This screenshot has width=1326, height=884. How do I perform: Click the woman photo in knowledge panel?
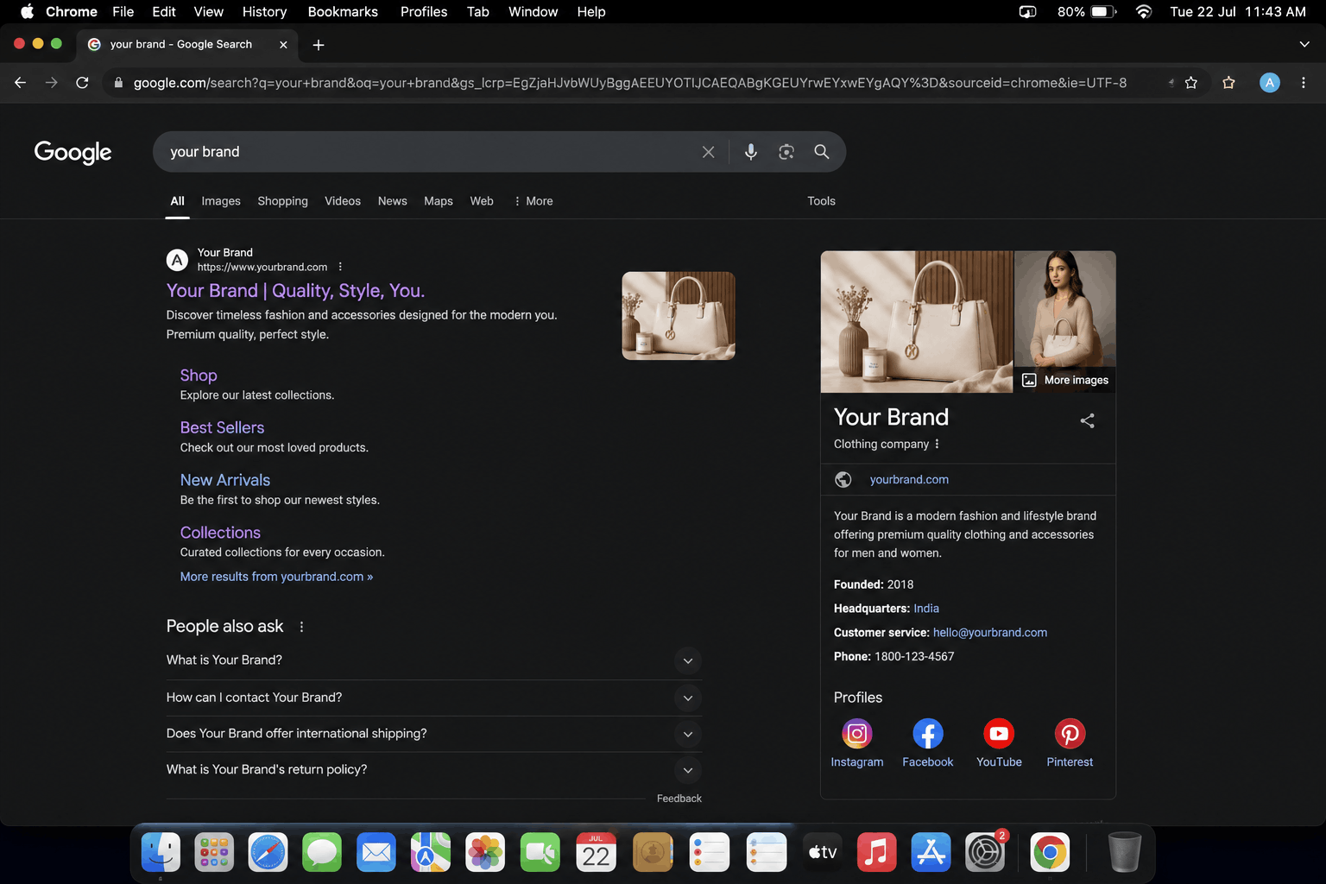tap(1065, 311)
